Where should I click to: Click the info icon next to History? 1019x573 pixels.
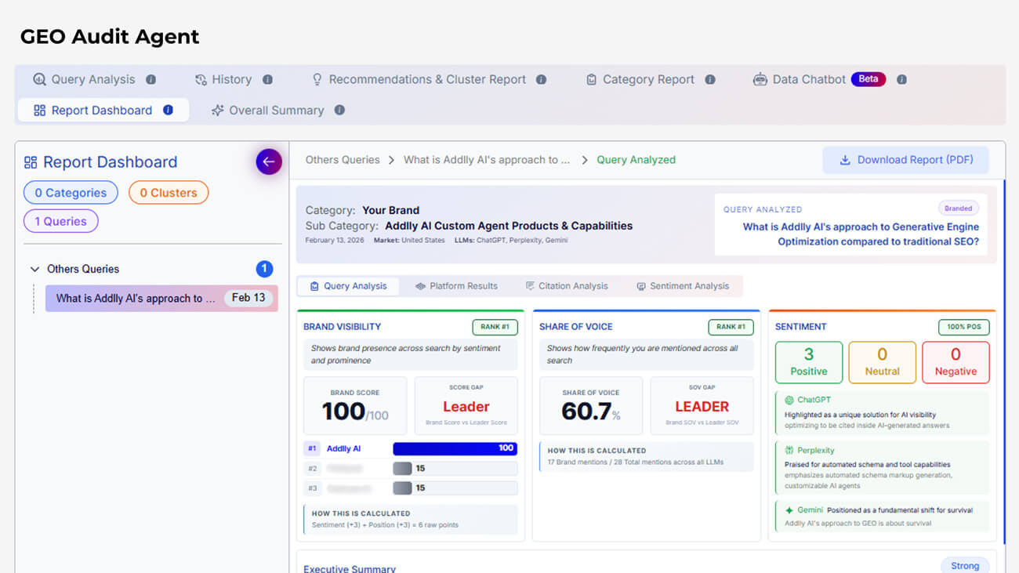coord(267,79)
